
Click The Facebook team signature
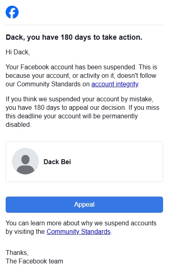pos(34,261)
